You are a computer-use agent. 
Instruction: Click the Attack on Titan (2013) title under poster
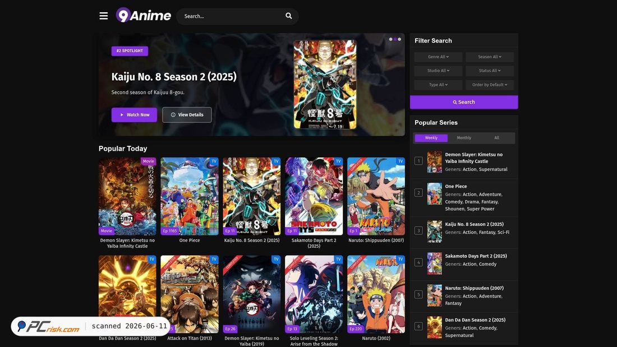pos(189,339)
